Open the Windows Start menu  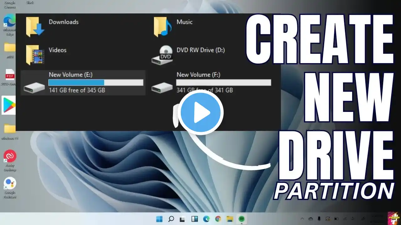[x=159, y=219]
